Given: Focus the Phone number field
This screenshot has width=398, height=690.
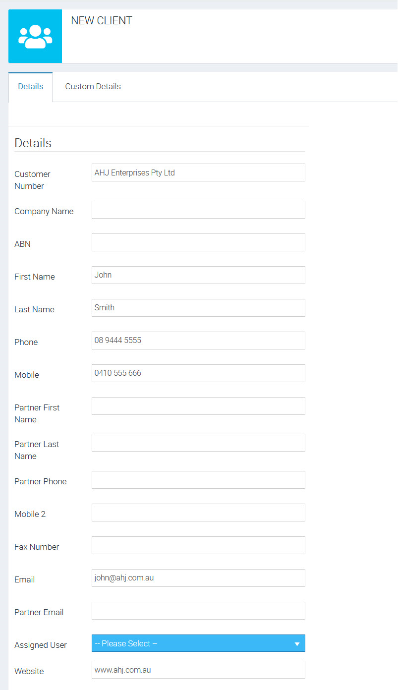Looking at the screenshot, I should click(x=198, y=341).
